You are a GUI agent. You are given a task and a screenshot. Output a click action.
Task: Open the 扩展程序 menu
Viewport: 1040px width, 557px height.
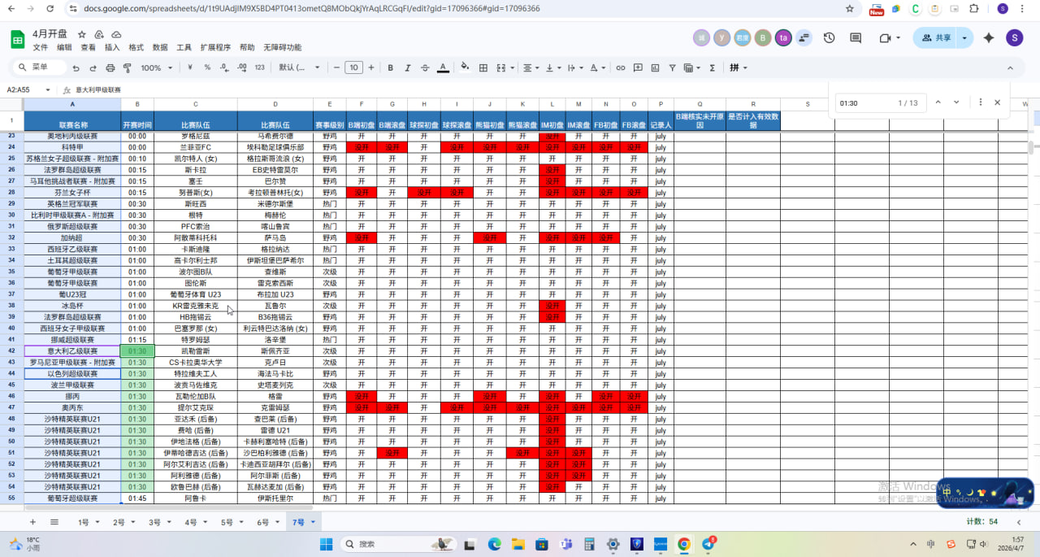click(x=215, y=48)
